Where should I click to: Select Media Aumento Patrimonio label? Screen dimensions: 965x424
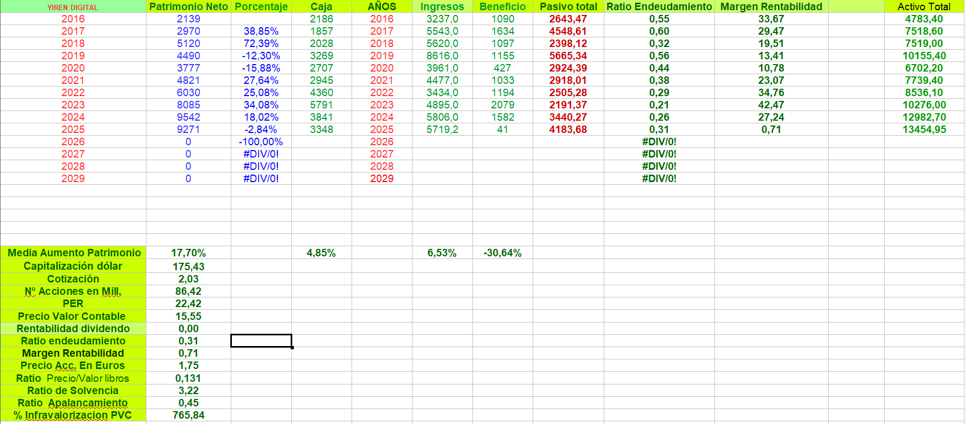(73, 253)
